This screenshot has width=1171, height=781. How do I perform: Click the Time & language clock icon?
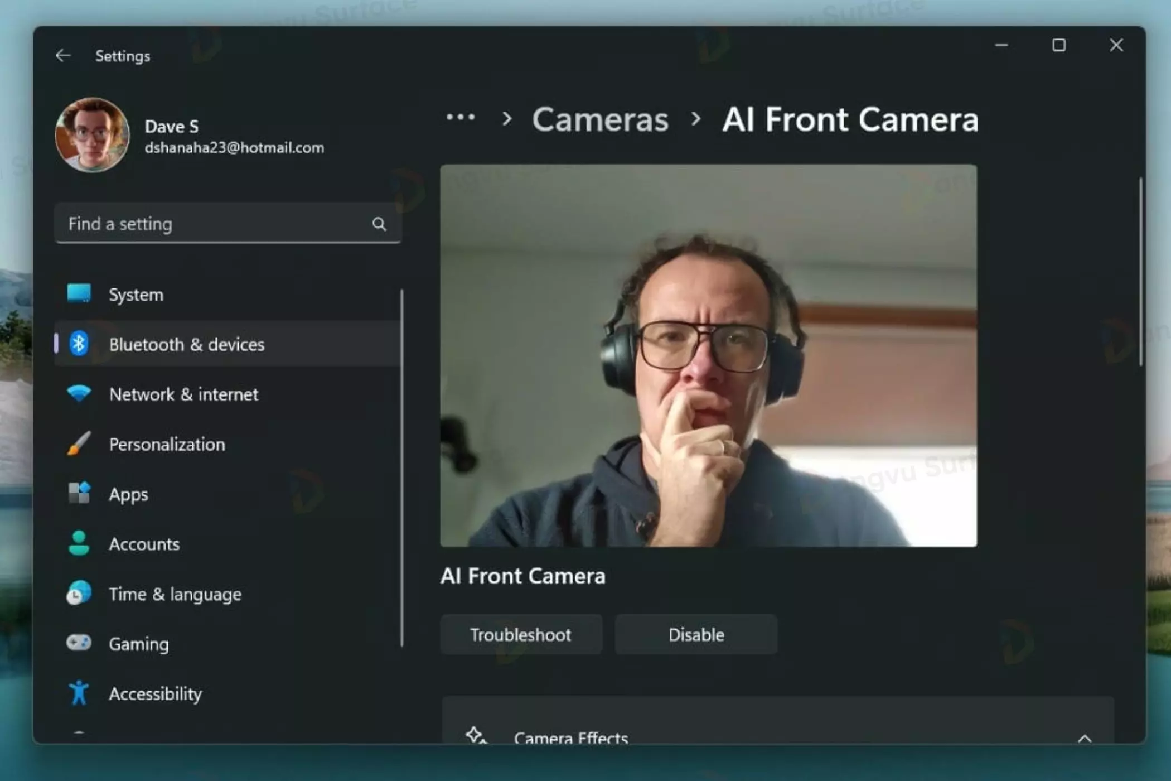coord(79,593)
